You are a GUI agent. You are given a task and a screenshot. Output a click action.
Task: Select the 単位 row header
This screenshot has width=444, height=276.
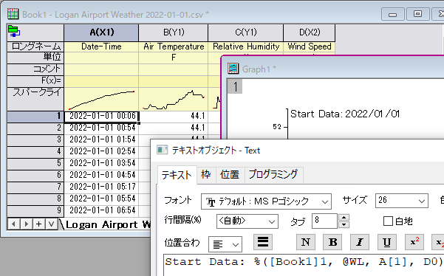click(35, 58)
